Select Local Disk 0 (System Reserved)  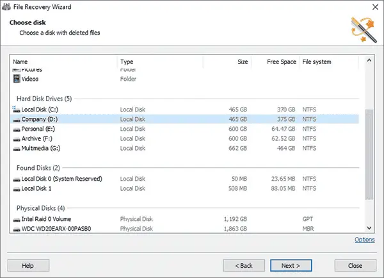click(61, 179)
